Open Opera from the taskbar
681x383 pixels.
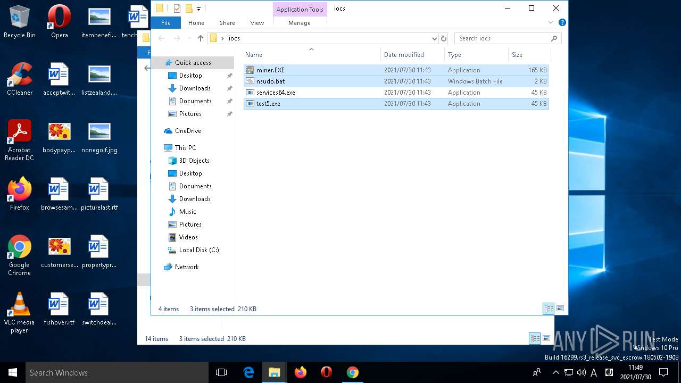coord(327,372)
